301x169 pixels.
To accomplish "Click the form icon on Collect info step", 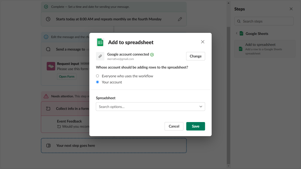I will [x=48, y=108].
